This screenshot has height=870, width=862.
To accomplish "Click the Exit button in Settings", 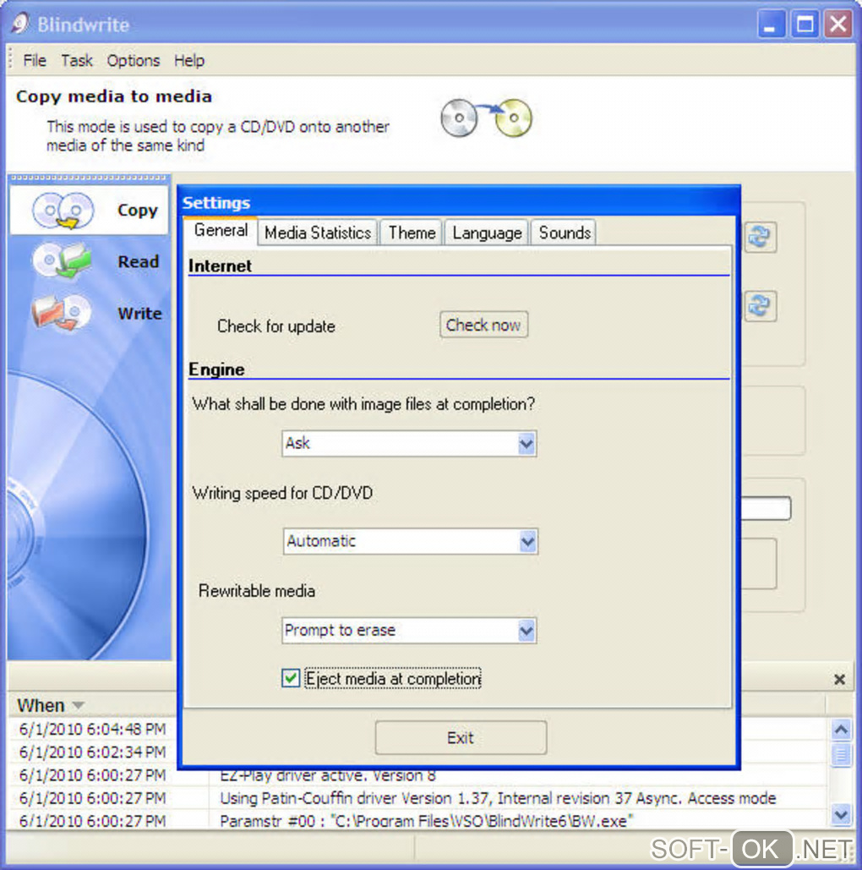I will [461, 737].
